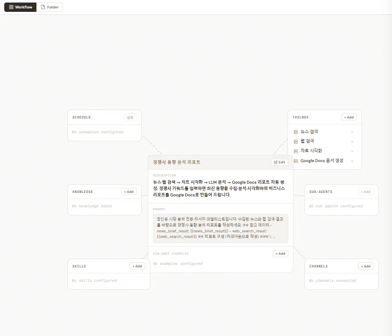The width and height of the screenshot is (392, 336).
Task: Edit the 경쟁사 동향 분석 리포트 agent
Action: point(279,162)
